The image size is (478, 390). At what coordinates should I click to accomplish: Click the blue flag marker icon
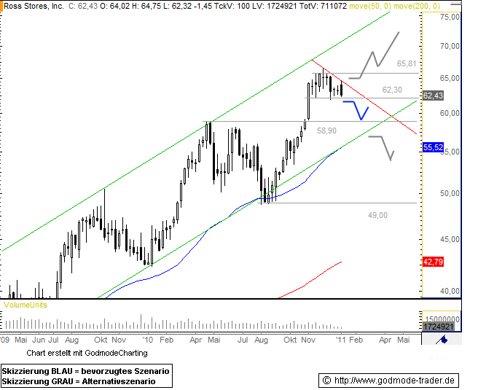point(442,339)
